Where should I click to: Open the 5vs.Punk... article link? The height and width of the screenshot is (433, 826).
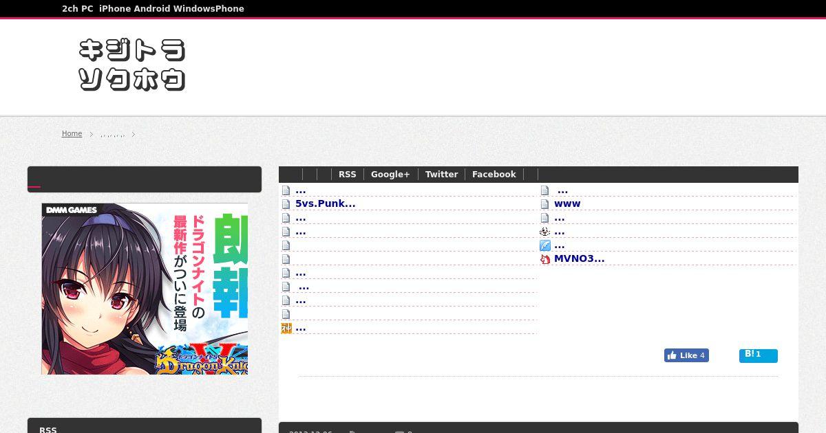(325, 203)
